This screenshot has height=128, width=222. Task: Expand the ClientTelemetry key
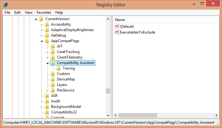click(48, 57)
